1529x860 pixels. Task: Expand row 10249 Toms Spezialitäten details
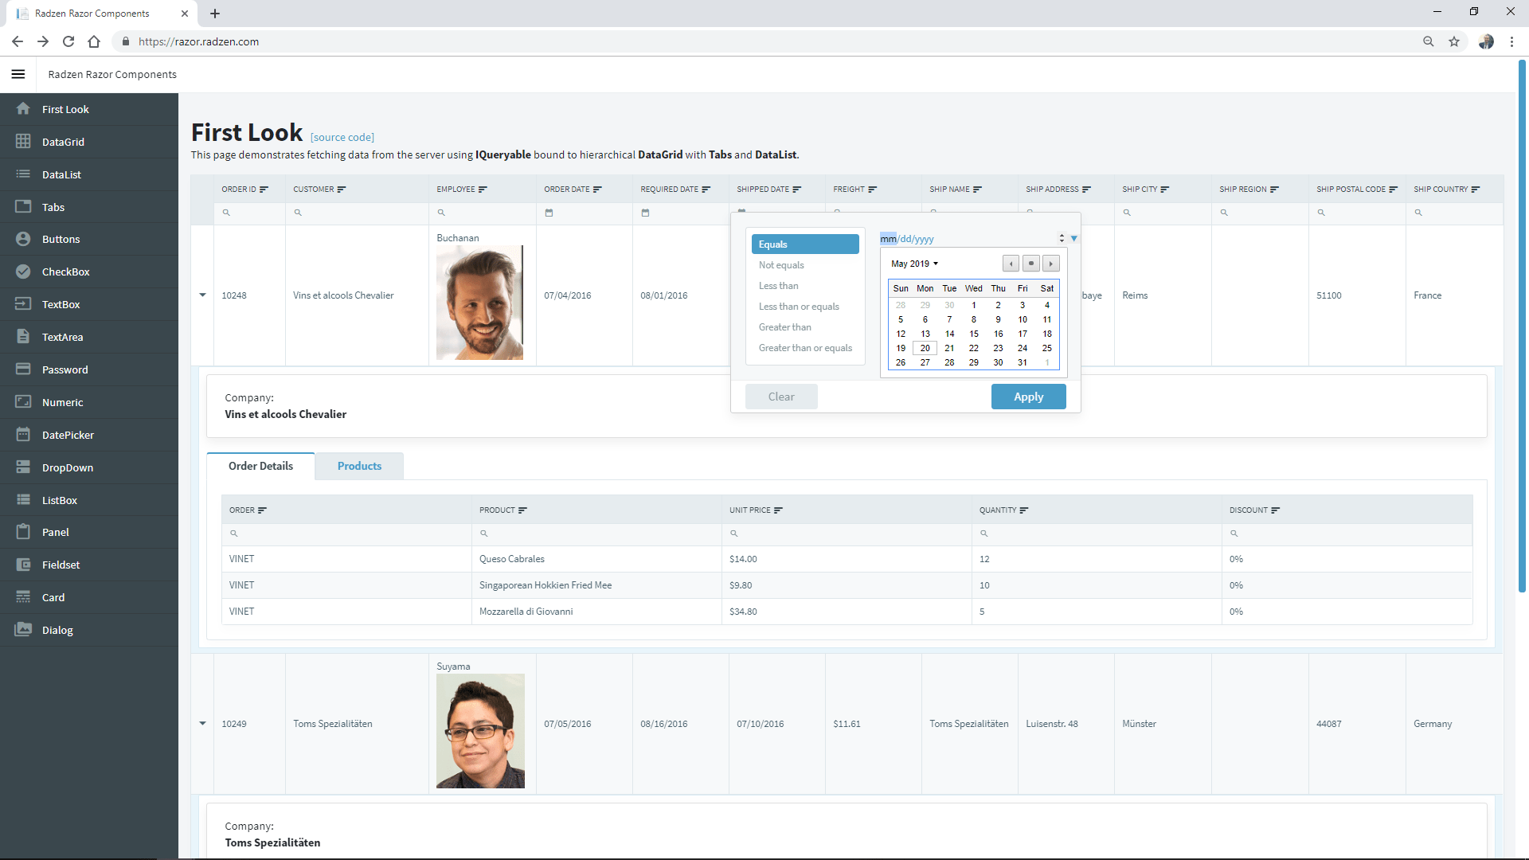[x=203, y=722]
